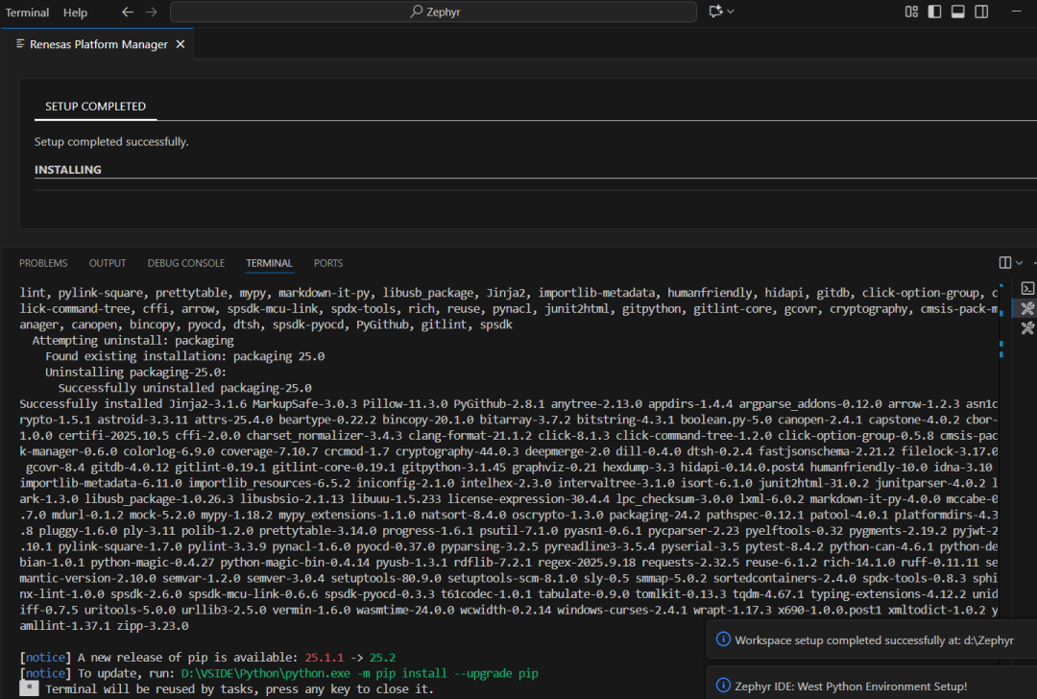Toggle the primary side bar visibility
Screen dimensions: 1037x699
934,12
